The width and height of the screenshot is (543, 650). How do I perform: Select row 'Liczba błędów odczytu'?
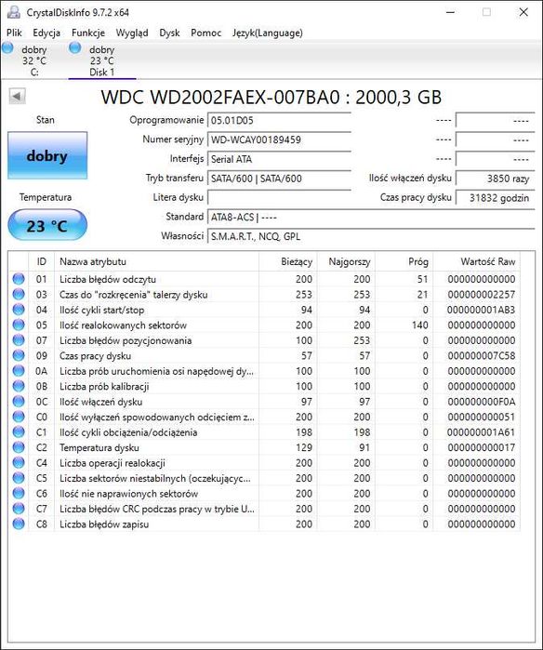pos(264,279)
